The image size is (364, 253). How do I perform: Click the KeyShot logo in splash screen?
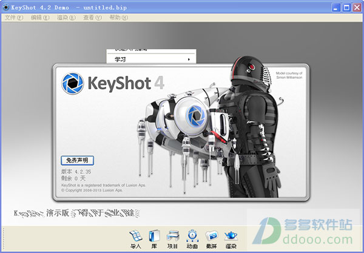coord(72,84)
